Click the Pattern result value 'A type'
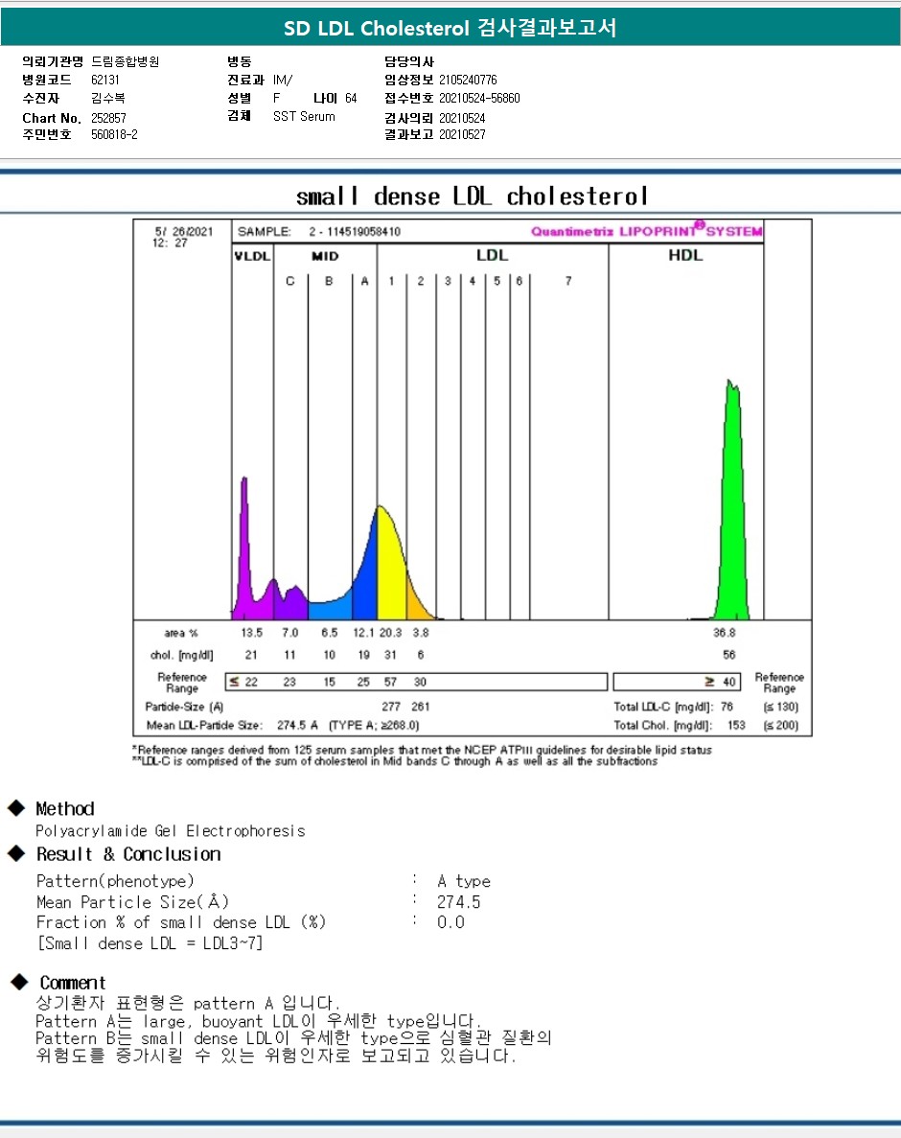Image resolution: width=901 pixels, height=1138 pixels. point(463,881)
